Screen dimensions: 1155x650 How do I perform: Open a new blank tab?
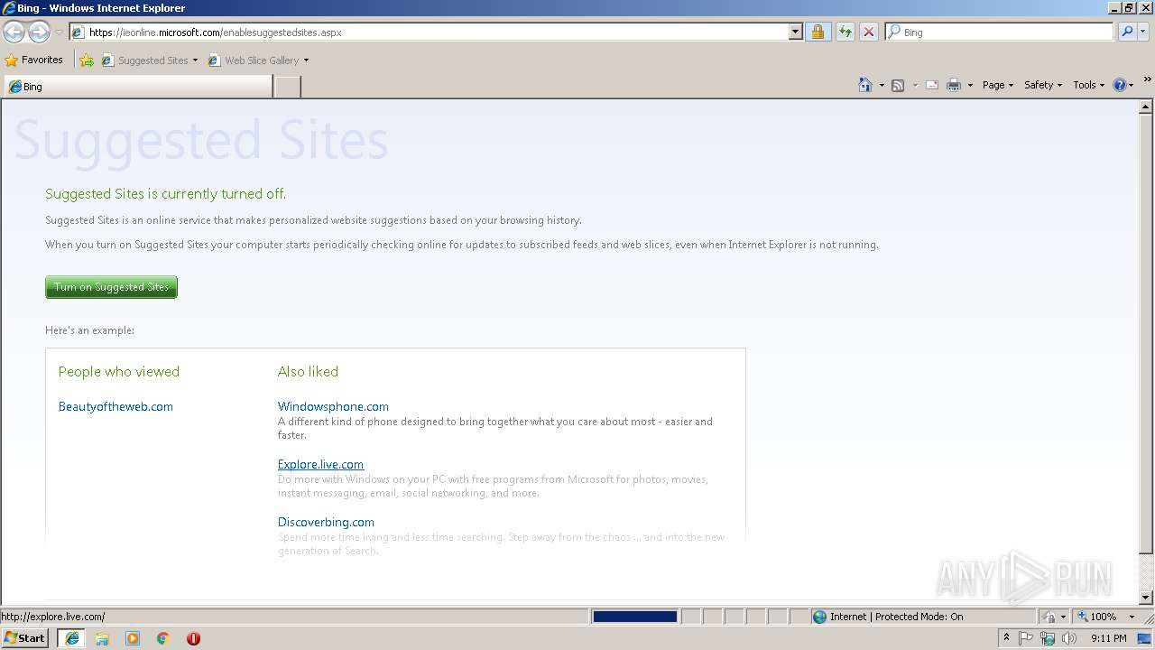pyautogui.click(x=287, y=87)
